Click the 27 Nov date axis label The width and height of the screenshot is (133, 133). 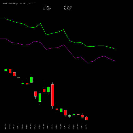[9, 126]
